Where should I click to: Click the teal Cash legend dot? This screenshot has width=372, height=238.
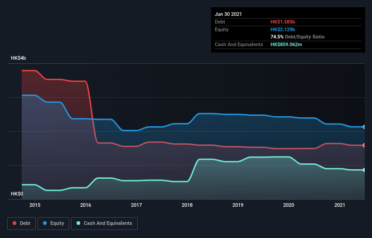(78, 223)
